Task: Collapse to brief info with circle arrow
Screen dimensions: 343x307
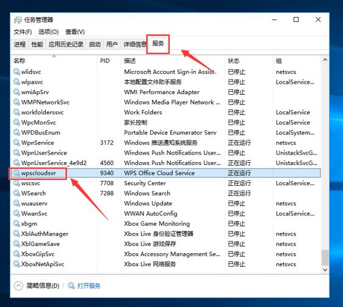Action: [x=18, y=286]
